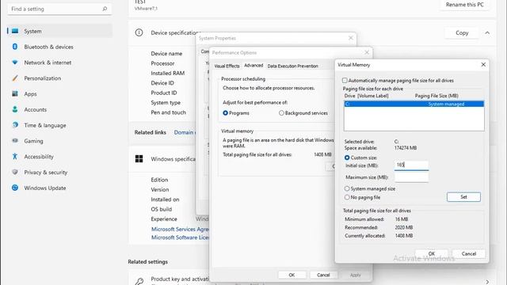Open the Data Execution Prevention tab
The height and width of the screenshot is (285, 507).
pos(292,66)
